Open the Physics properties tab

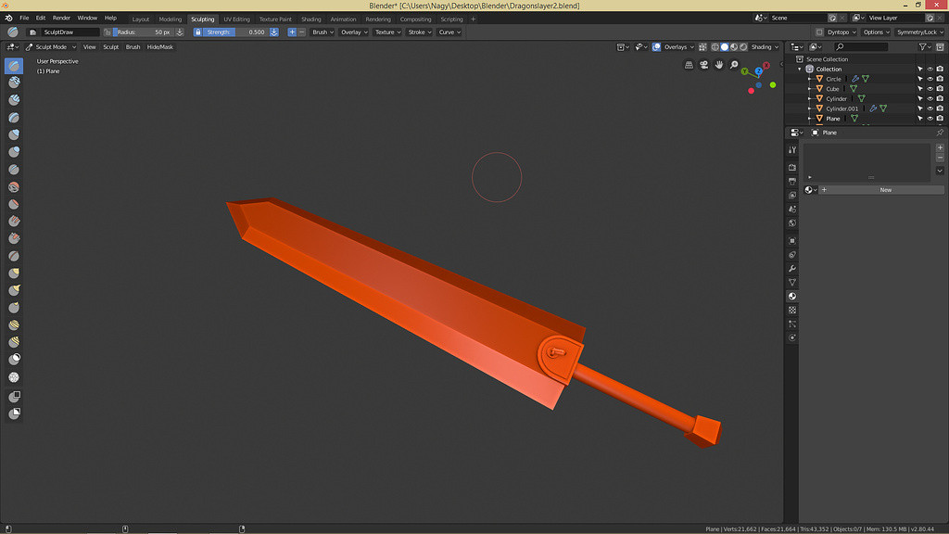pyautogui.click(x=792, y=337)
